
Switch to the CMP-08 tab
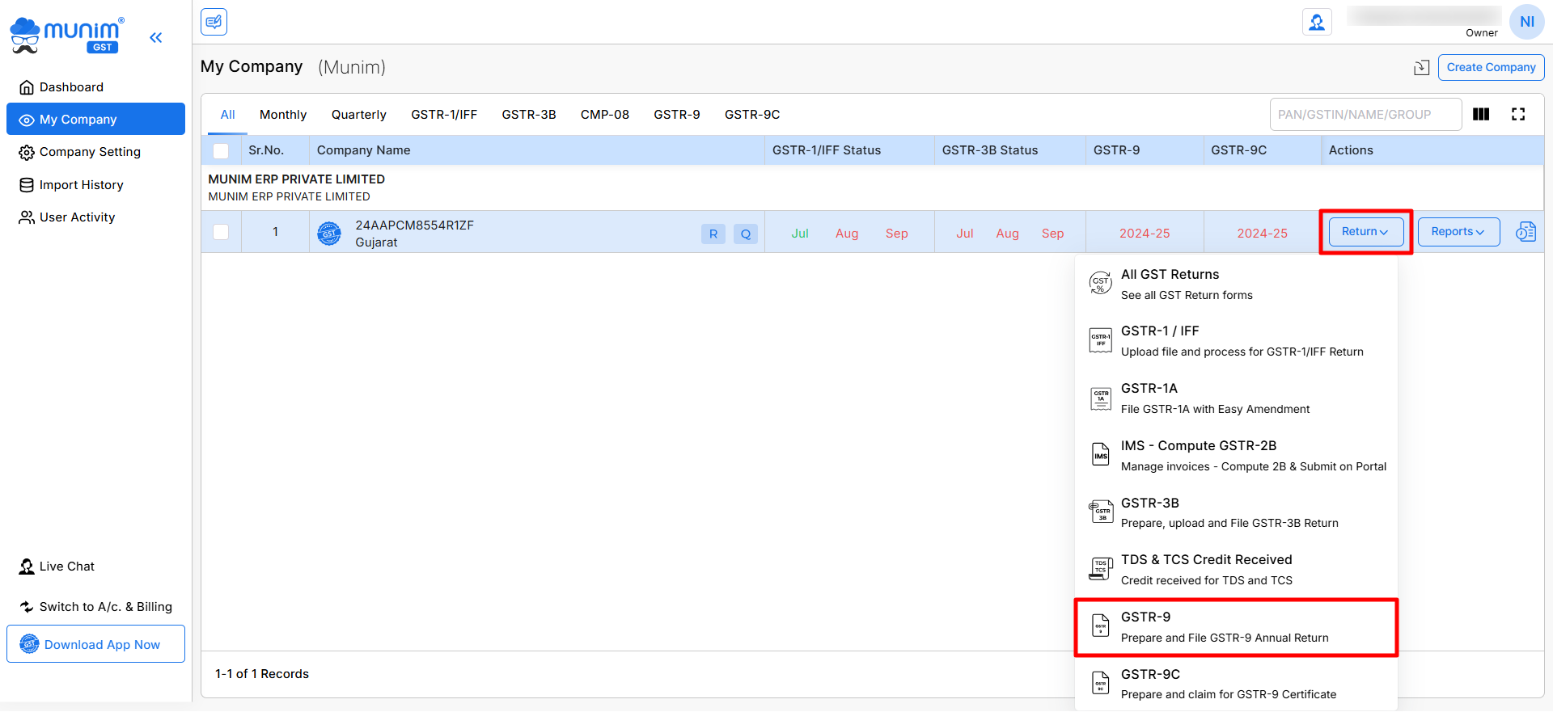click(x=605, y=115)
